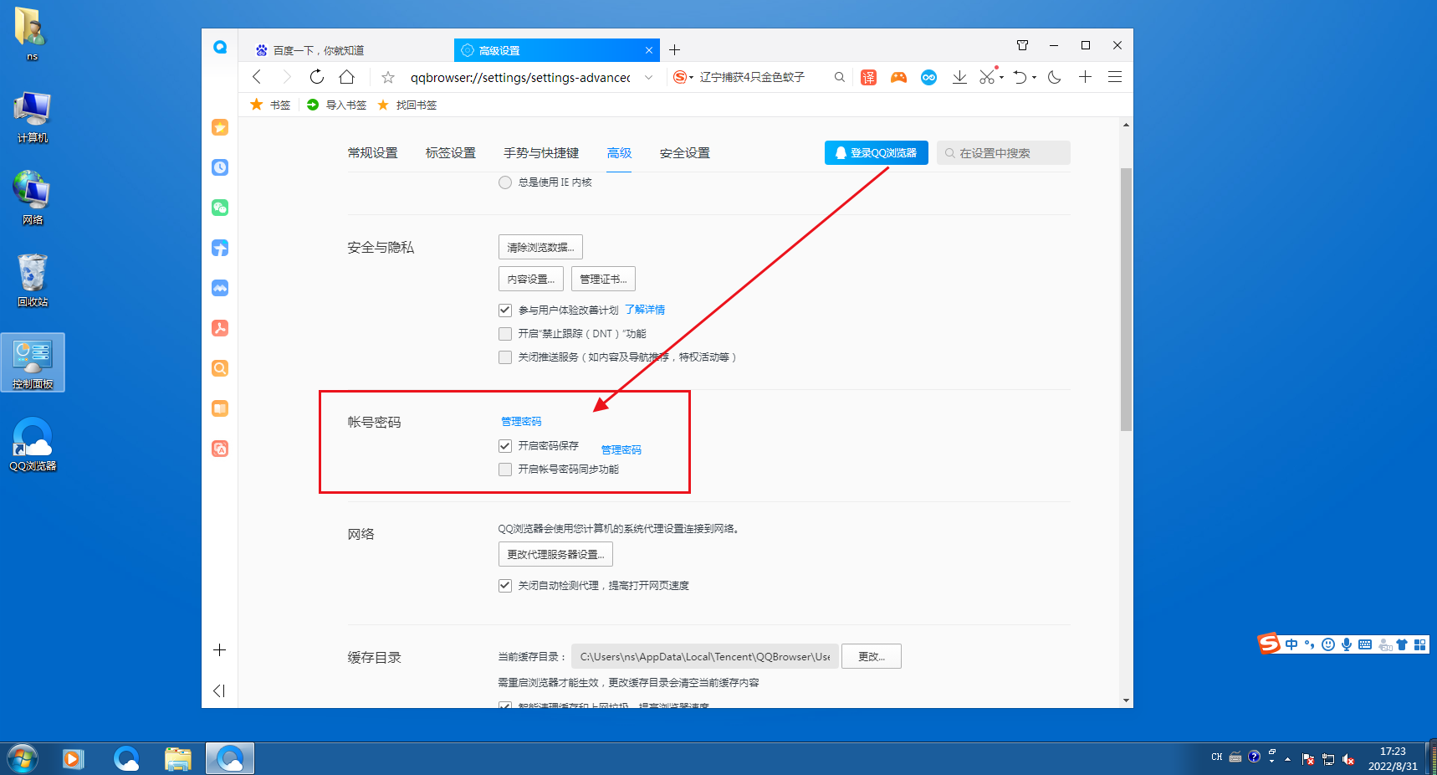Viewport: 1437px width, 775px height.
Task: Collapse the left sidebar panel
Action: click(x=219, y=690)
